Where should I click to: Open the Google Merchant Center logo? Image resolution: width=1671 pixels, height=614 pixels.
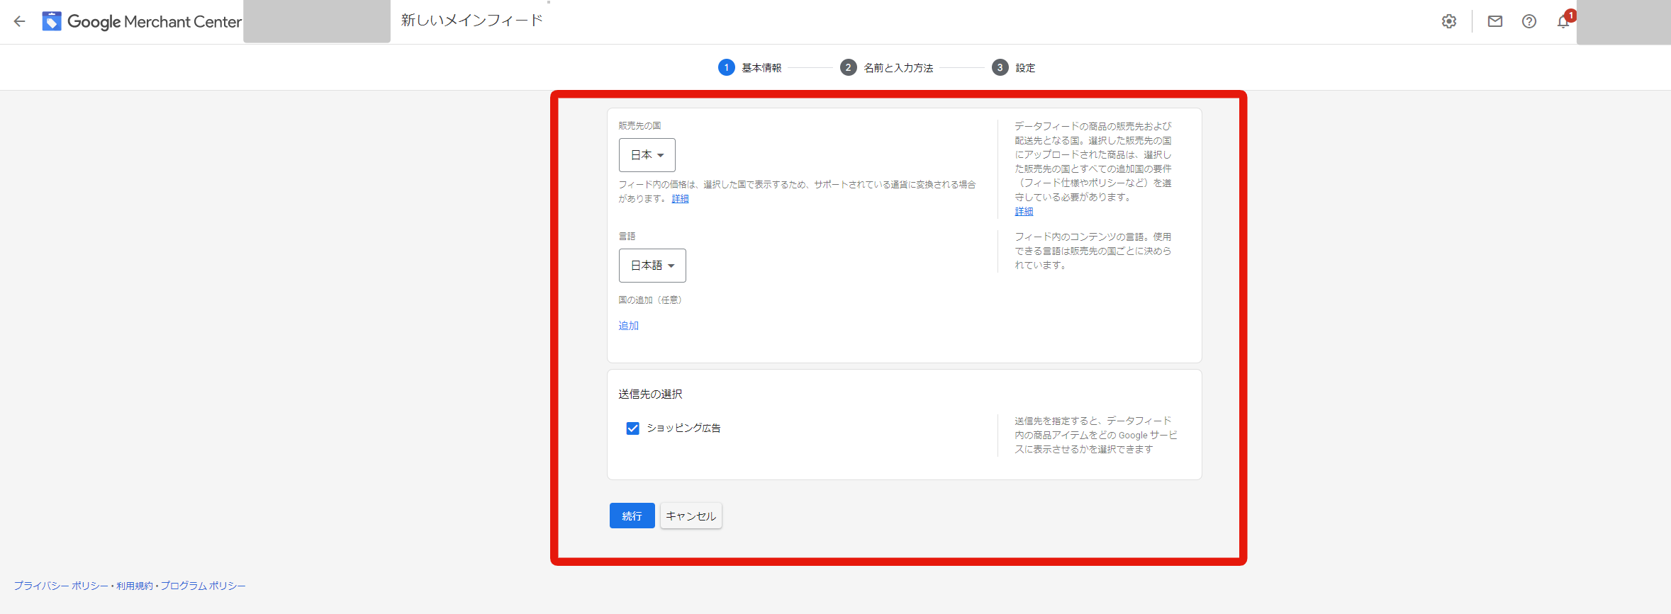click(142, 21)
